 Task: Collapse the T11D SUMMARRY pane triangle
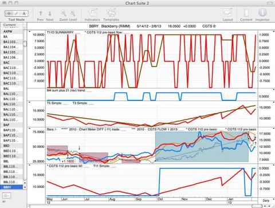(x=29, y=32)
